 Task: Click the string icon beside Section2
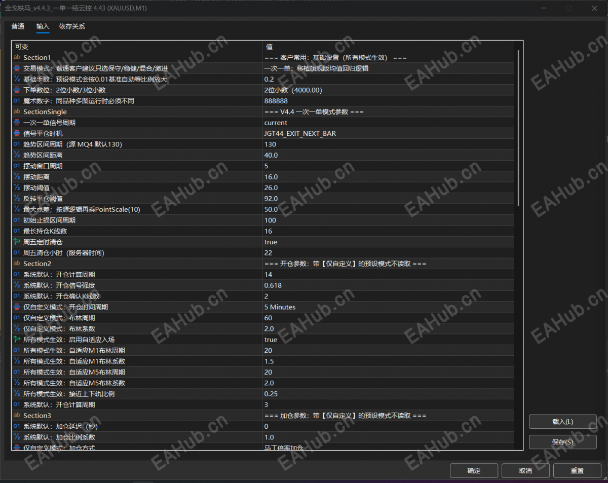pyautogui.click(x=17, y=264)
